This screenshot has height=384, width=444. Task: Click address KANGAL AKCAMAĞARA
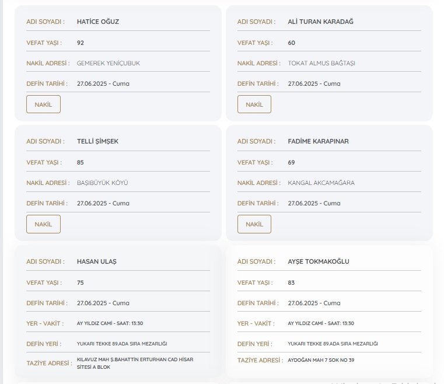click(x=321, y=183)
